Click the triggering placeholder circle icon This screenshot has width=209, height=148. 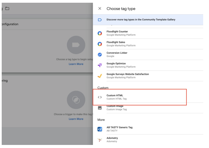tap(76, 100)
